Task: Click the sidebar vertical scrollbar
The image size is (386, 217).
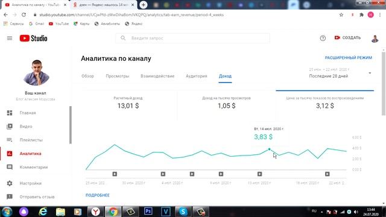Action: 71,125
